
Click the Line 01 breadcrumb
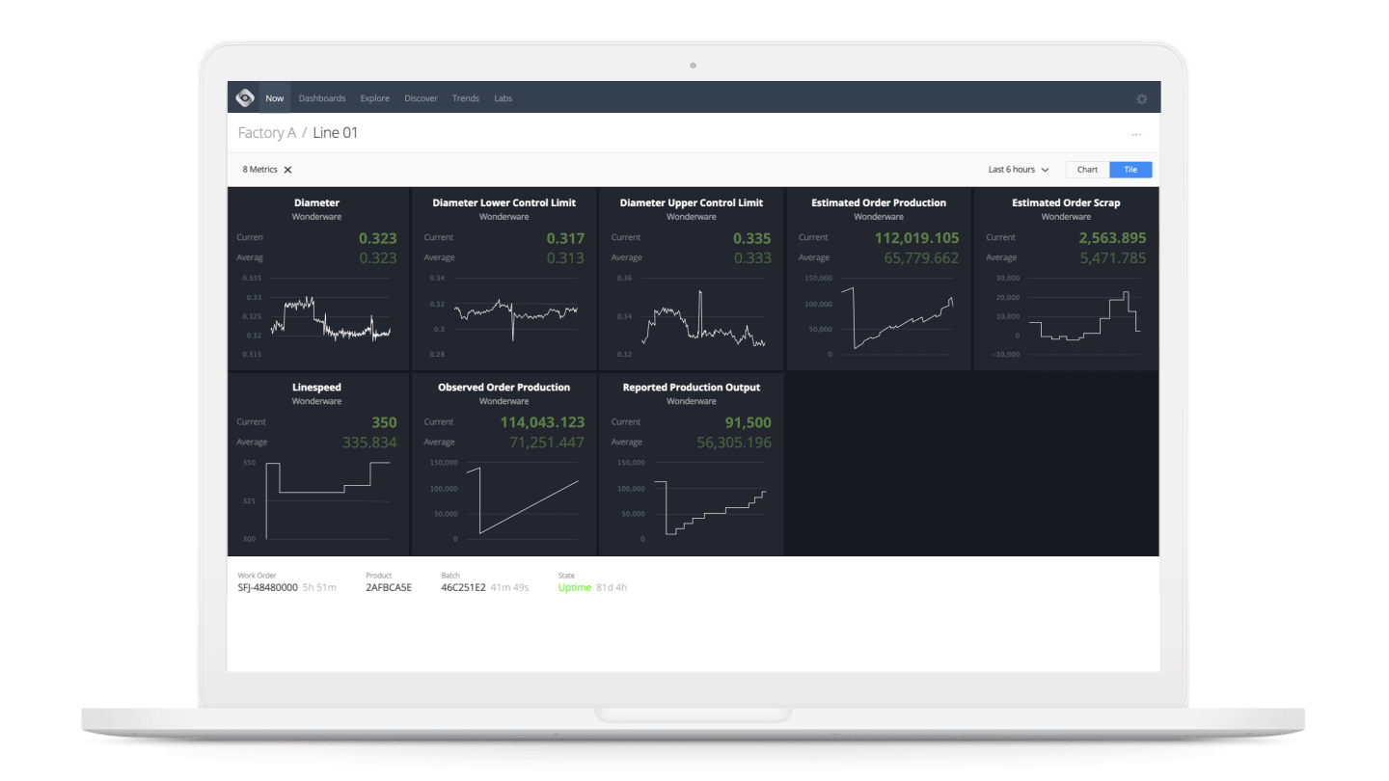click(335, 132)
